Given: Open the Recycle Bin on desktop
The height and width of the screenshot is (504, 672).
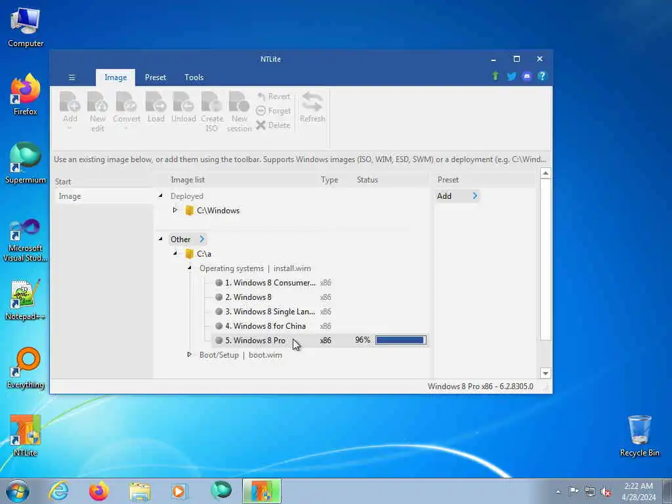Looking at the screenshot, I should click(639, 436).
